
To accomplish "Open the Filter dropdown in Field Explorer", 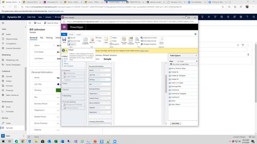I will pyautogui.click(x=187, y=61).
